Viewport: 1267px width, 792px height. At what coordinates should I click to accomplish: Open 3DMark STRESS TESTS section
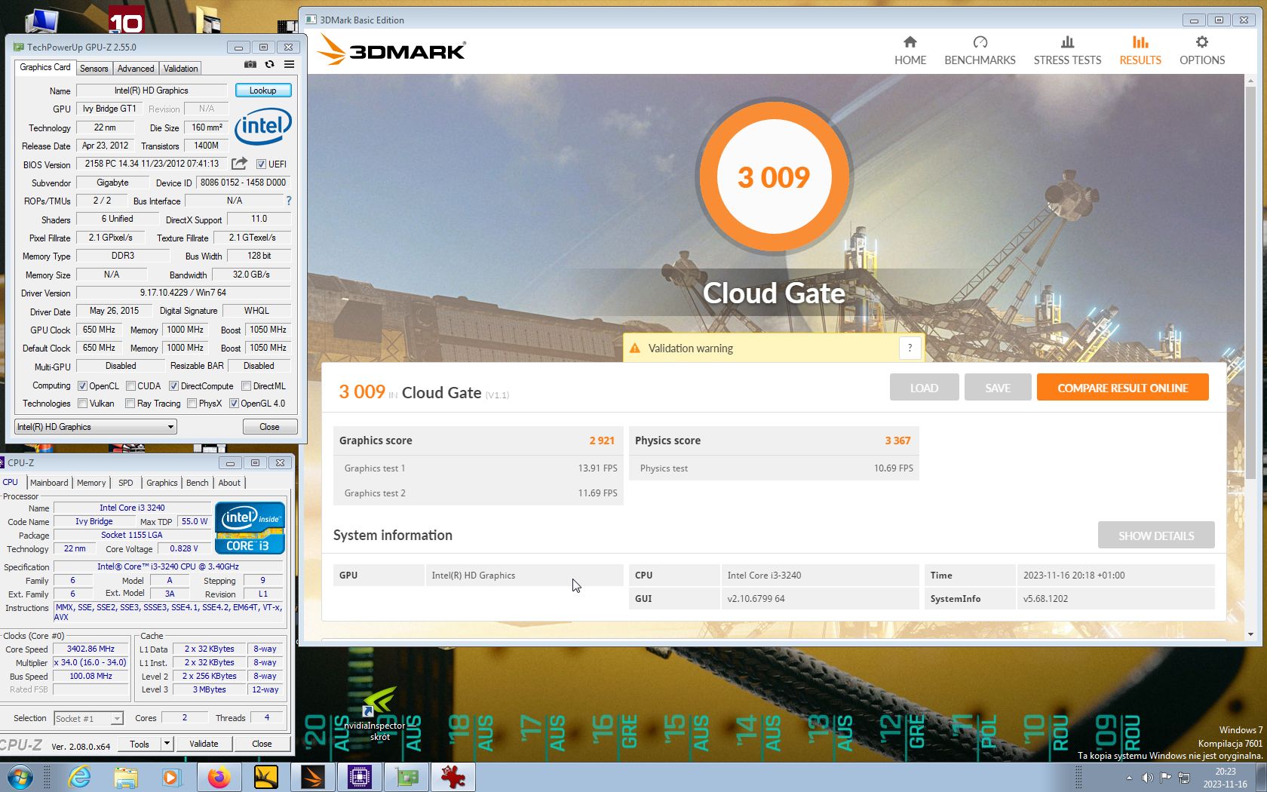point(1067,51)
